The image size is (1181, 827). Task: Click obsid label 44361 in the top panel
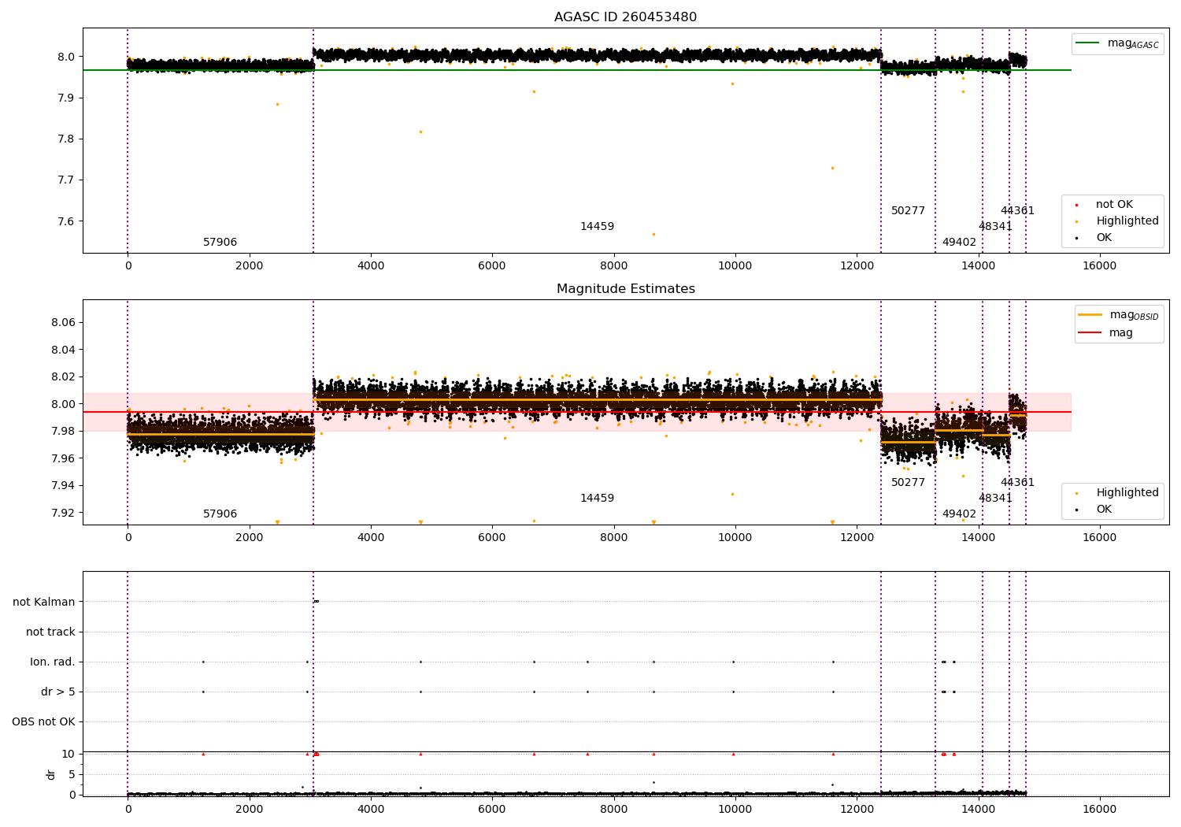(x=1017, y=211)
